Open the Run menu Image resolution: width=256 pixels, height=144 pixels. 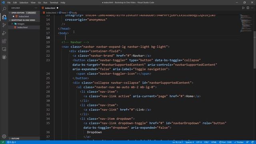(45, 3)
